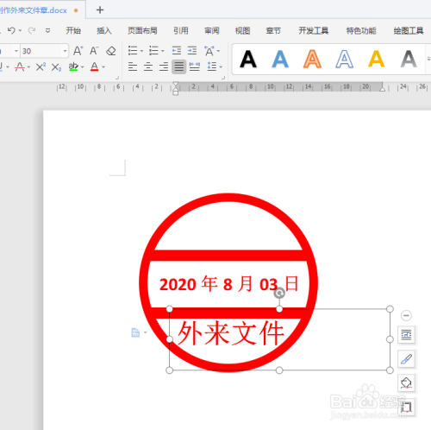Select the yellow fill WordArt style
Image resolution: width=431 pixels, height=430 pixels.
[x=377, y=60]
